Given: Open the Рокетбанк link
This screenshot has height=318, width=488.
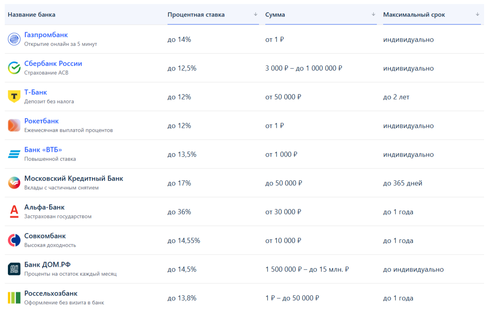Looking at the screenshot, I should coord(41,121).
